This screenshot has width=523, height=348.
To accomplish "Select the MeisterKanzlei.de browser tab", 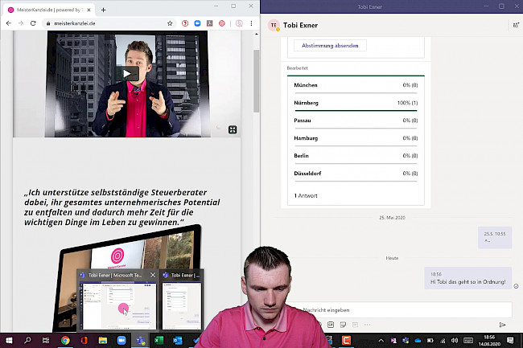I will tap(50, 9).
